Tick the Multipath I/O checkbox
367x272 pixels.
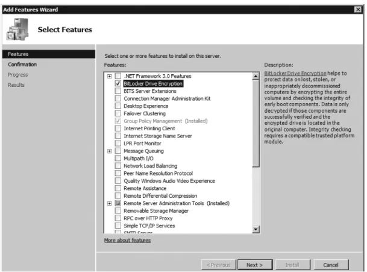point(118,159)
